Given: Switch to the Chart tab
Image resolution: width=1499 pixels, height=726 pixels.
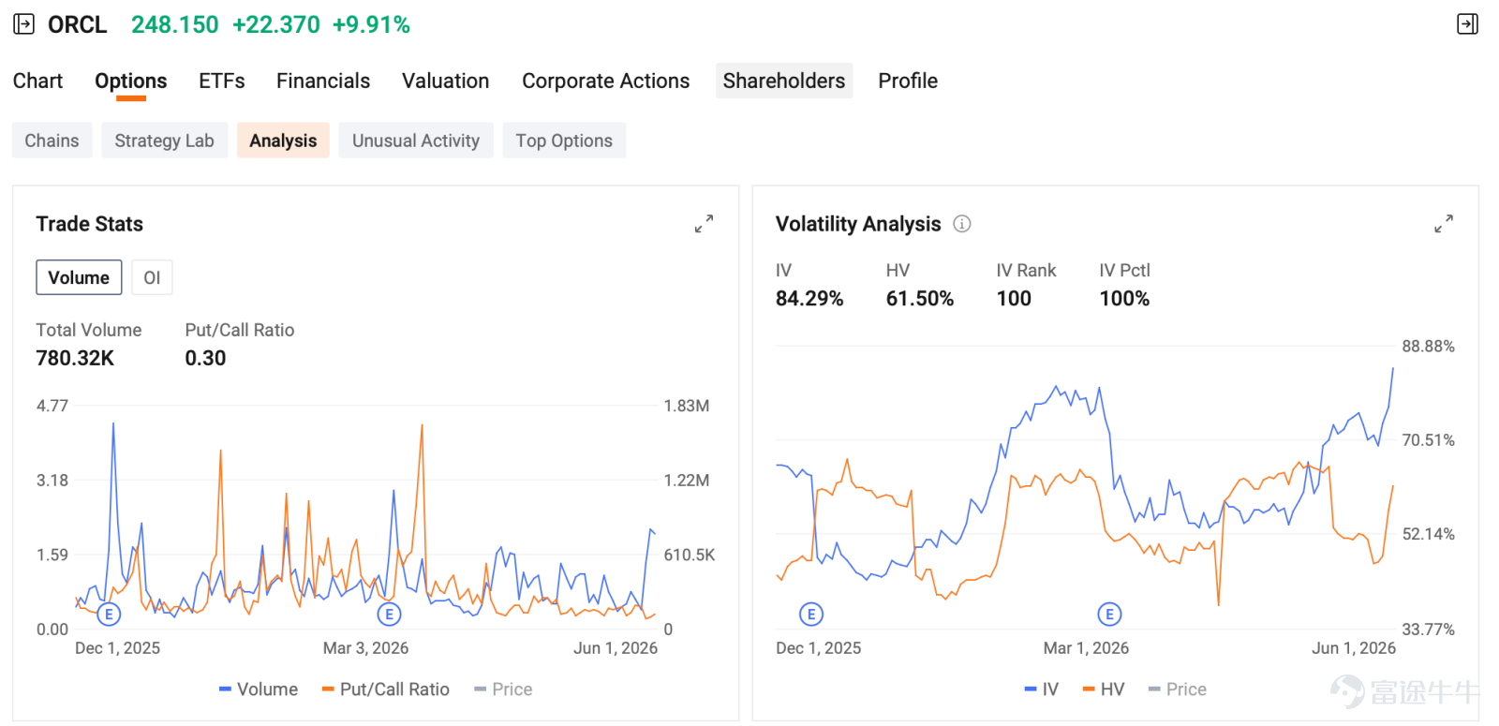Looking at the screenshot, I should [38, 81].
